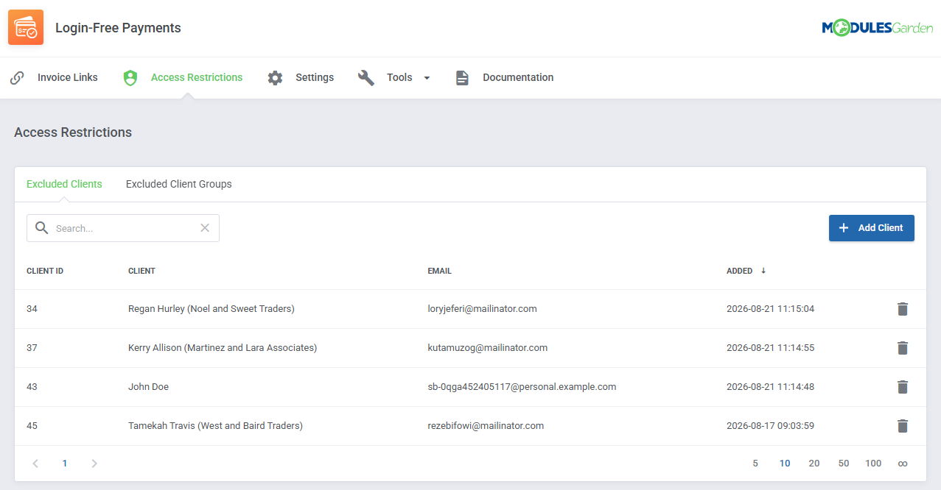Click the Tools wrench icon
941x490 pixels.
point(366,77)
